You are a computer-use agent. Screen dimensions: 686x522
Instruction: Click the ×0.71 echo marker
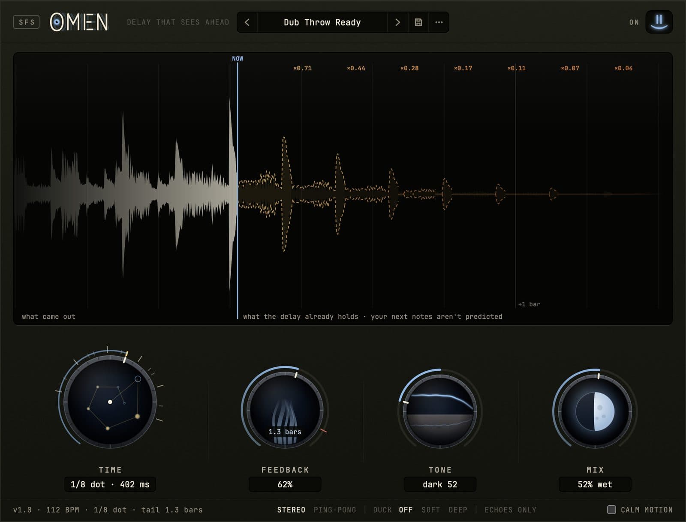click(302, 68)
